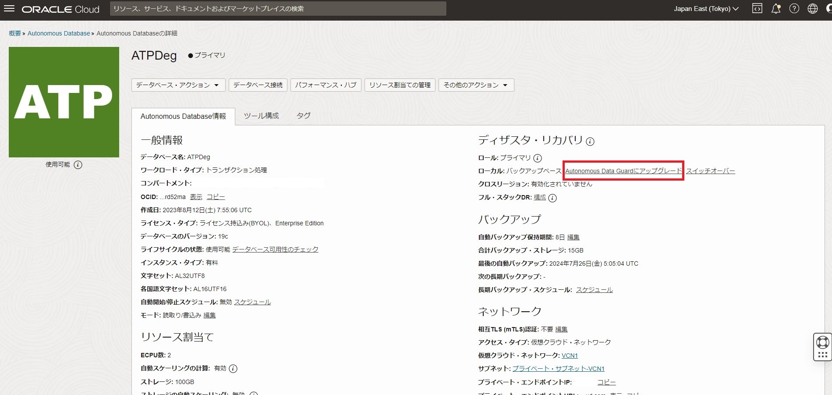Switch to the タグ tab
The height and width of the screenshot is (395, 832).
(303, 116)
